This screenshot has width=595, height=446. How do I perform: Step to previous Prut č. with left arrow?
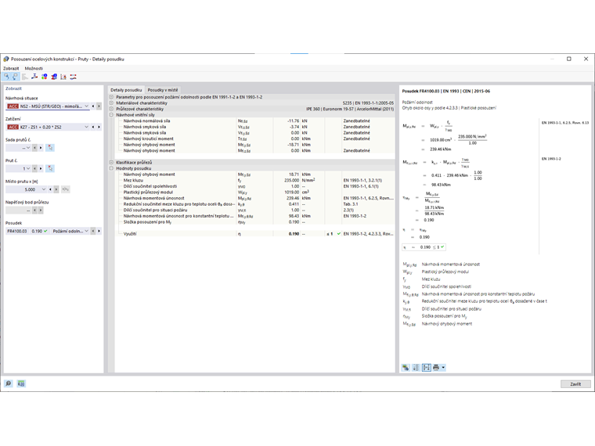[34, 168]
